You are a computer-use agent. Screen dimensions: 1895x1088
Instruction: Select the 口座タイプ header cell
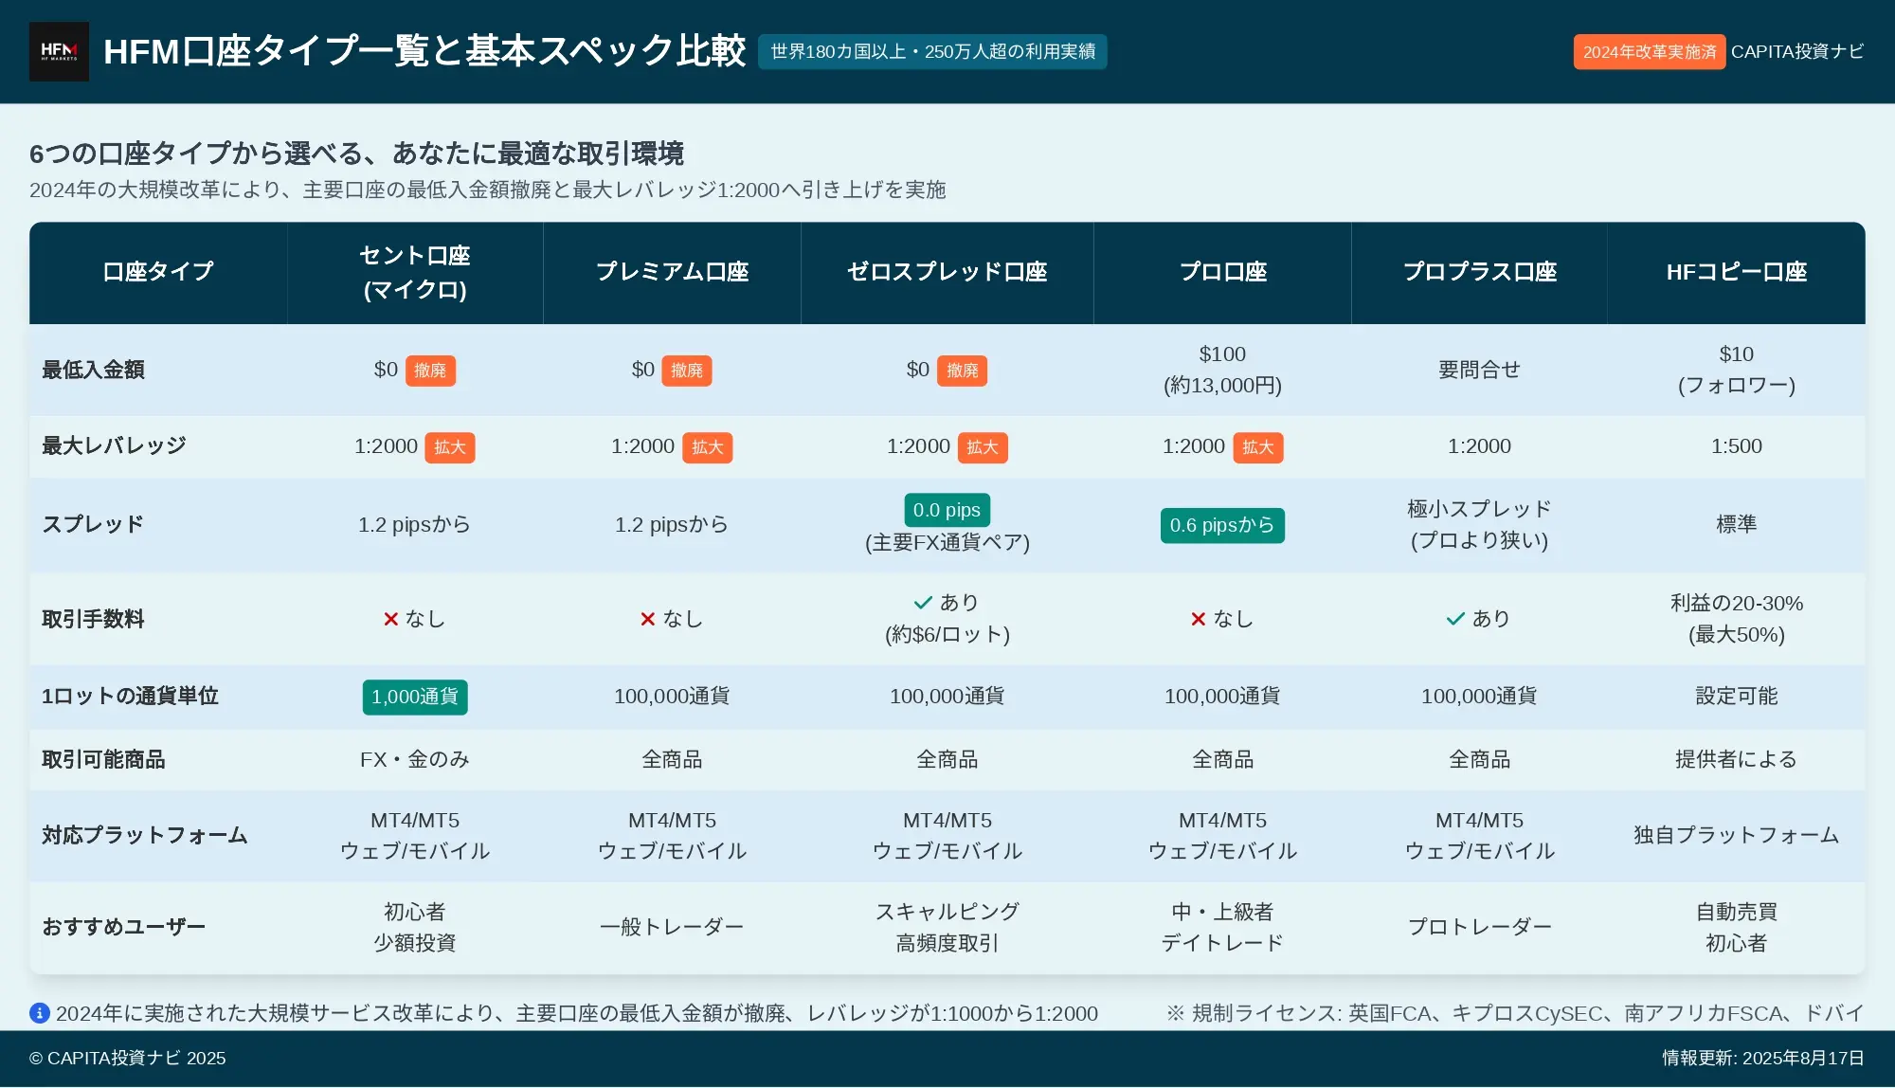[x=158, y=273]
